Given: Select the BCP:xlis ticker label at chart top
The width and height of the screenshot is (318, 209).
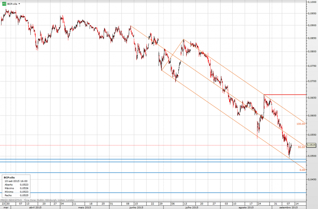Looking at the screenshot, I should (x=12, y=4).
